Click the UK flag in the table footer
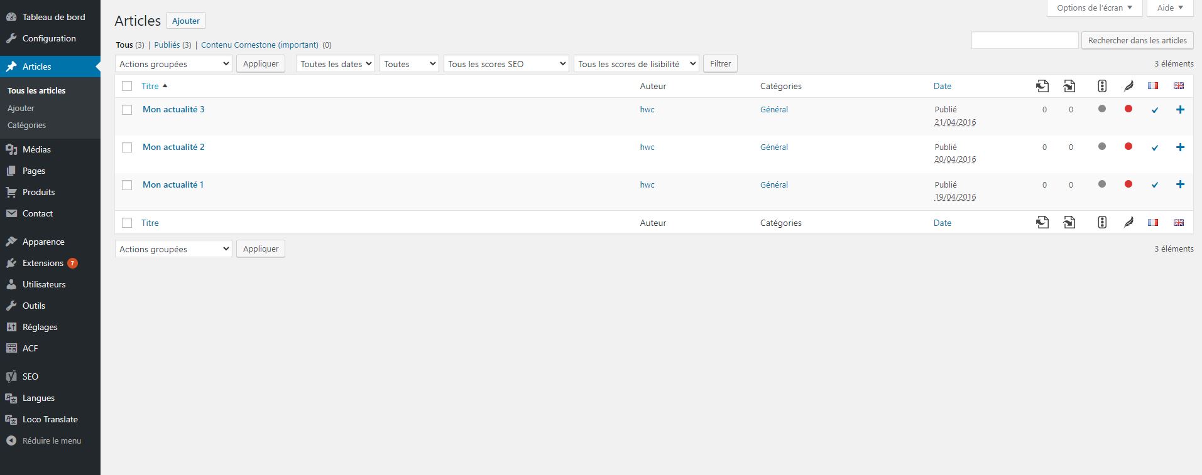Image resolution: width=1202 pixels, height=475 pixels. pyautogui.click(x=1179, y=222)
